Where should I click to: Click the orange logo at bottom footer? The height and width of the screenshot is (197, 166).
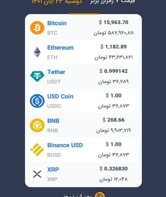100,195
